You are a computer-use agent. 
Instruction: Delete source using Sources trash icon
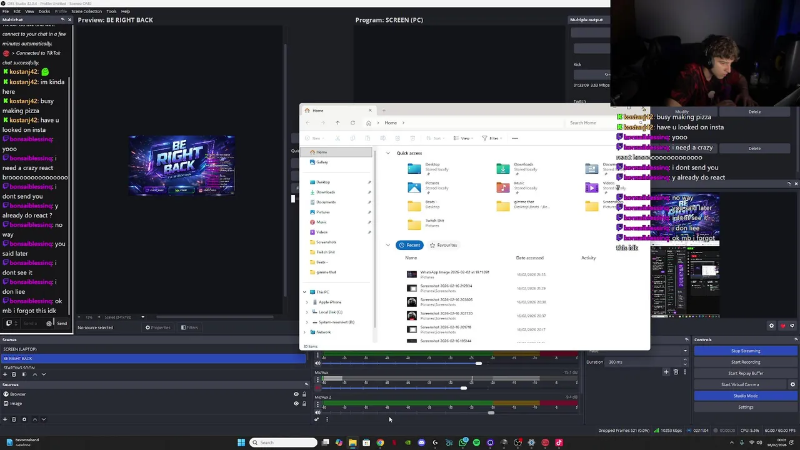(14, 419)
